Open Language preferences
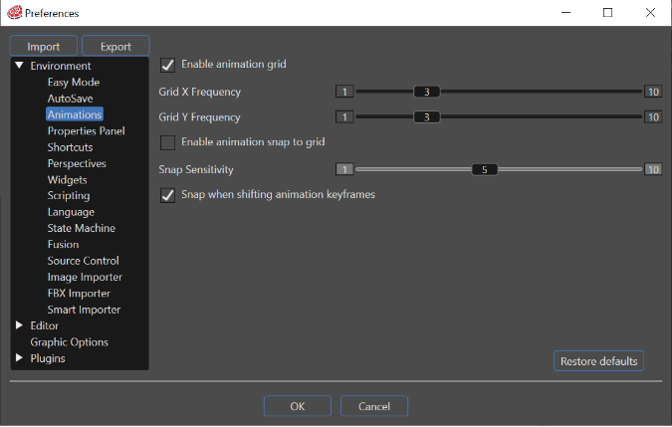Image resolution: width=672 pixels, height=427 pixels. [71, 212]
